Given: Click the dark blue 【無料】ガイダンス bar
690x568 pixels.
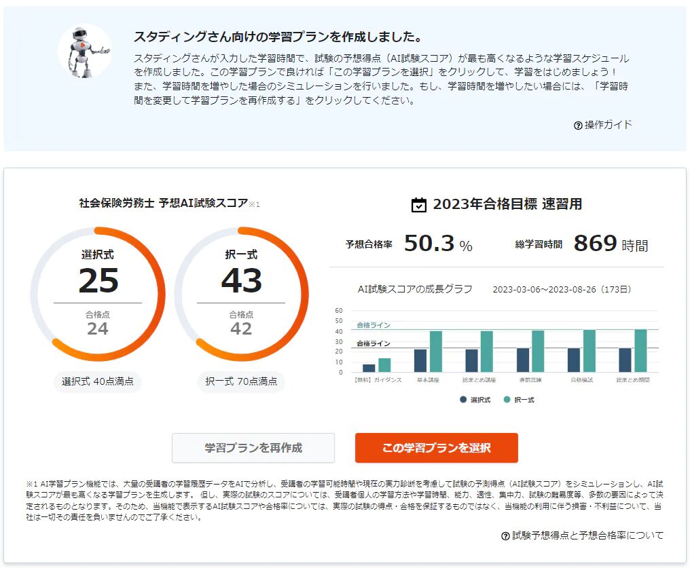Looking at the screenshot, I should (x=369, y=368).
